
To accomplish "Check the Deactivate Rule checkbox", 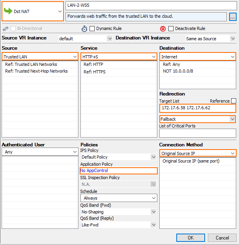I will click(171, 29).
